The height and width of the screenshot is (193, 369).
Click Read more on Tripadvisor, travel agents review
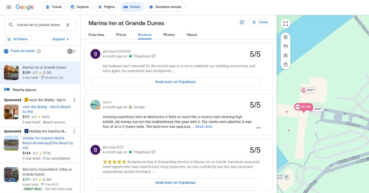pos(176,183)
